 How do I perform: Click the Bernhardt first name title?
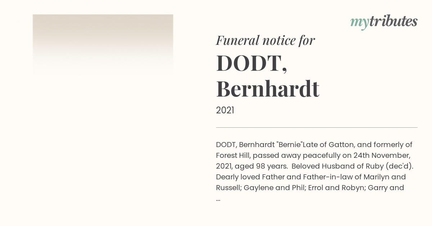coord(267,89)
